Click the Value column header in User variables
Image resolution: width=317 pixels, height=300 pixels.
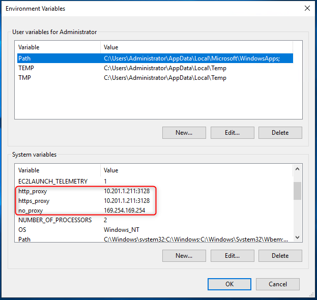196,47
